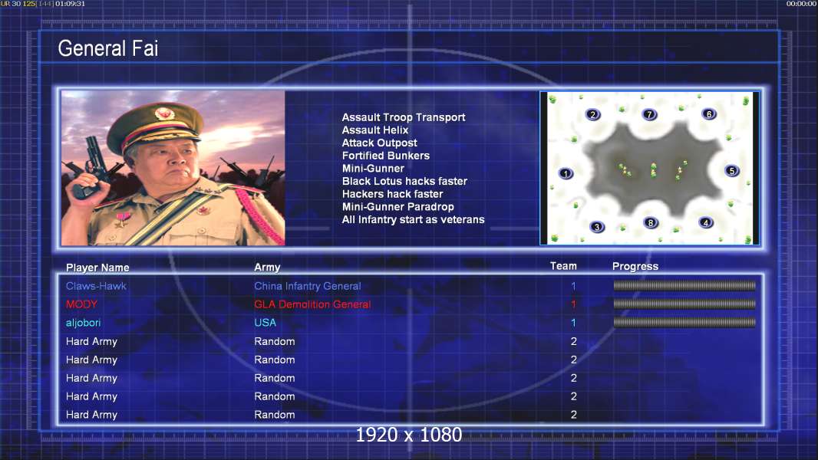Click the 'General Fai' title heading
This screenshot has width=818, height=460.
(108, 48)
